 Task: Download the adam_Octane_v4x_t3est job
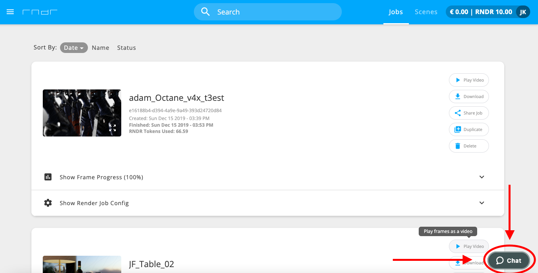[469, 96]
